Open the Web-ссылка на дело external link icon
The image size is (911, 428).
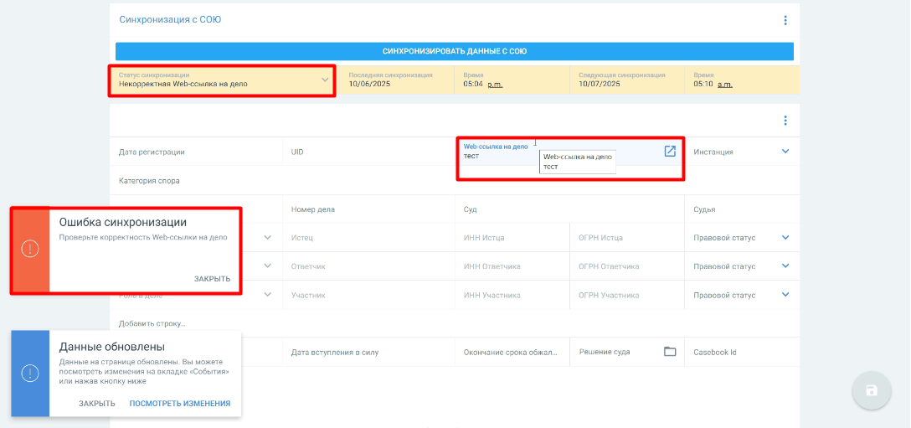click(670, 152)
